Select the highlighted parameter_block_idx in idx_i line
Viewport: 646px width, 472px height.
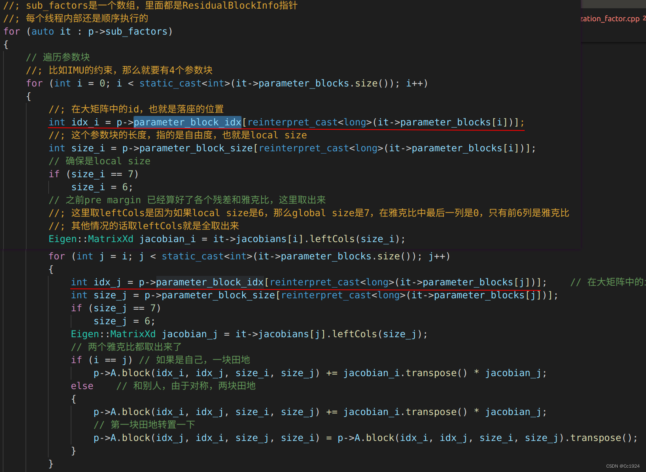(187, 122)
